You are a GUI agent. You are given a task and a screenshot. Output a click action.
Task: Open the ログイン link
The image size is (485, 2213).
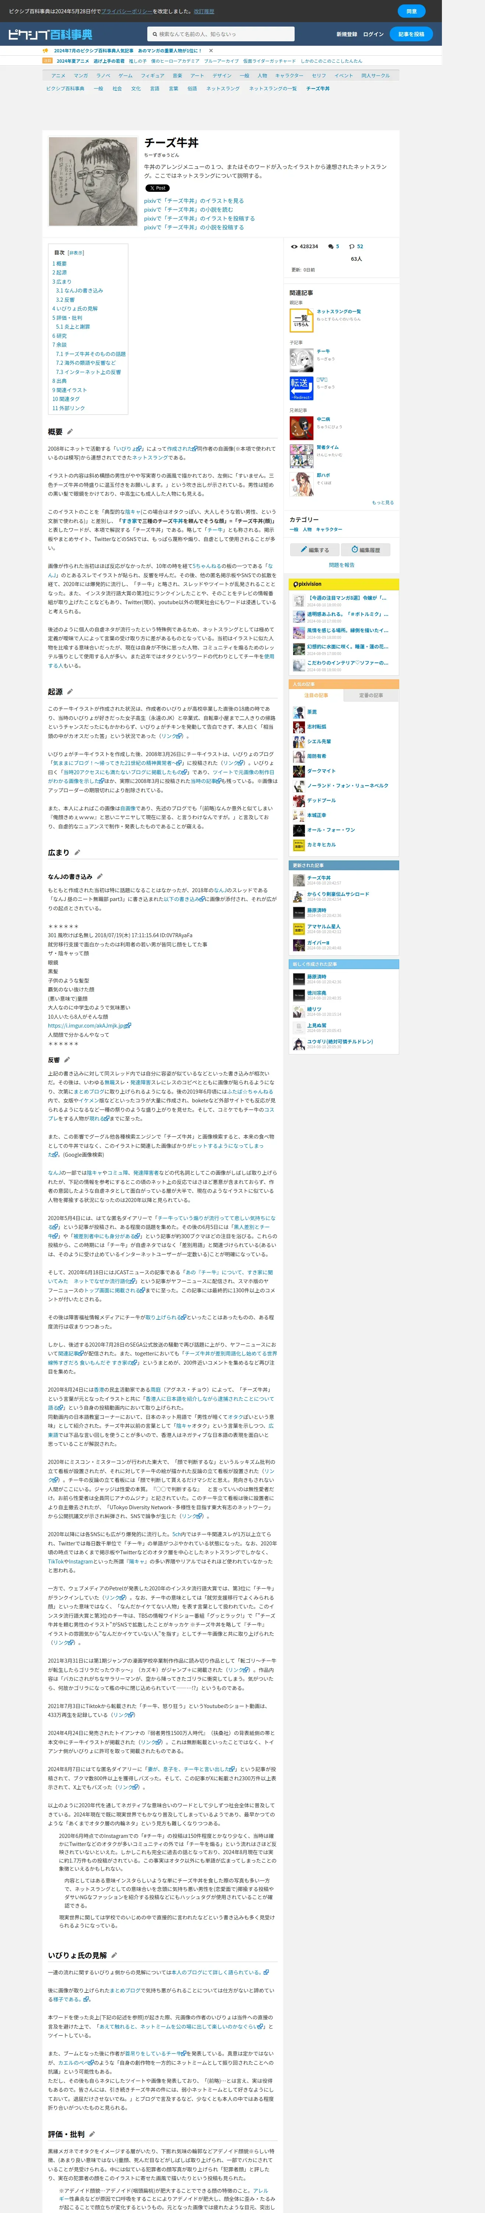(x=373, y=34)
